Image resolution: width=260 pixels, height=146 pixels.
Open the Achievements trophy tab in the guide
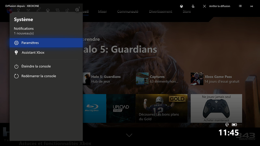click(x=19, y=10)
